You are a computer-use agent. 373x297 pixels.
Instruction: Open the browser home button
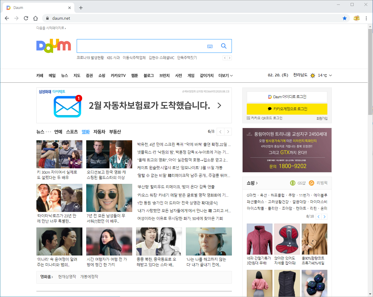[x=36, y=18]
